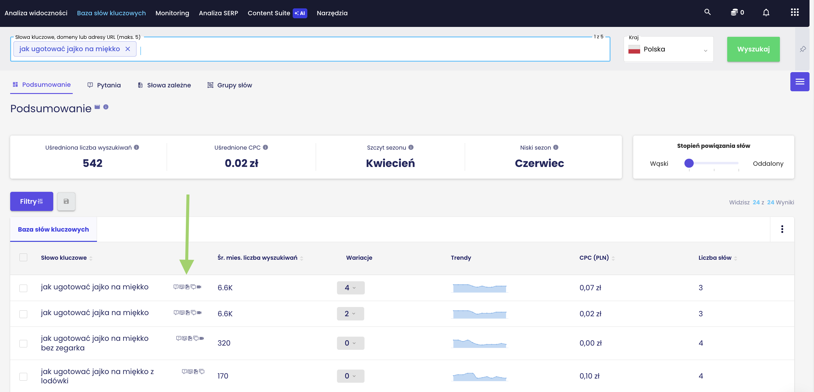Screen dimensions: 814x392
Task: Toggle the select-all checkbox in table header
Action: pyautogui.click(x=23, y=257)
